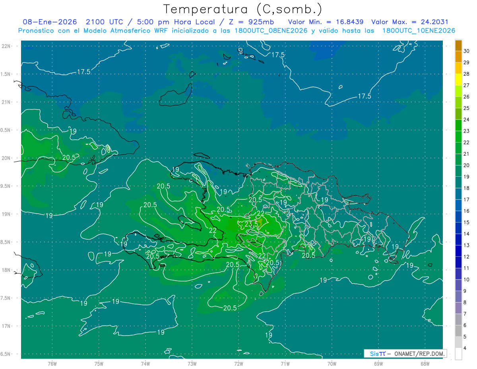Choose the white swatch at the legend bottom
The width and height of the screenshot is (477, 369).
tap(458, 354)
